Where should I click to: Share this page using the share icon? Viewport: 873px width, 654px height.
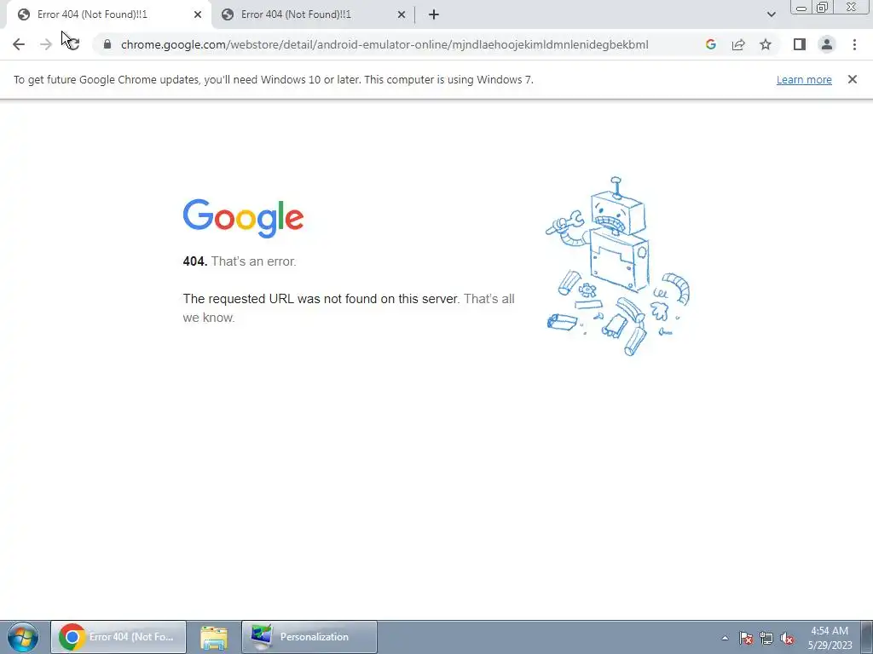point(738,44)
